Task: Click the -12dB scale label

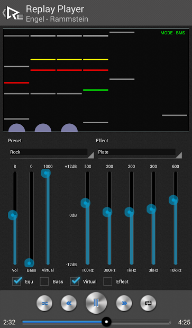Action: click(71, 265)
